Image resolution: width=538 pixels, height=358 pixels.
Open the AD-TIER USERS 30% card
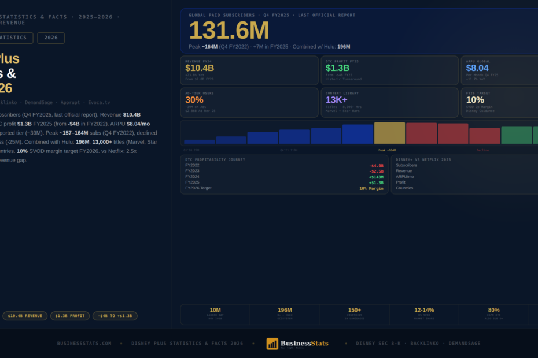[x=249, y=102]
